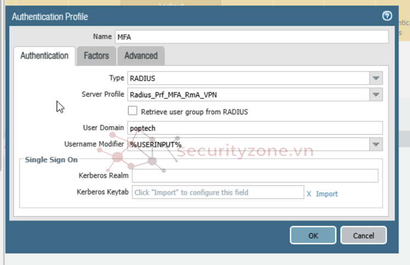Select the Kerberos Keytab input box

(218, 192)
